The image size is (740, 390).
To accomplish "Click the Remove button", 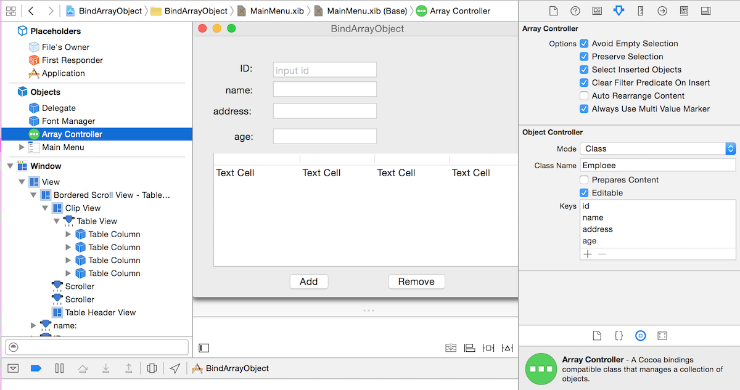I will click(x=416, y=282).
